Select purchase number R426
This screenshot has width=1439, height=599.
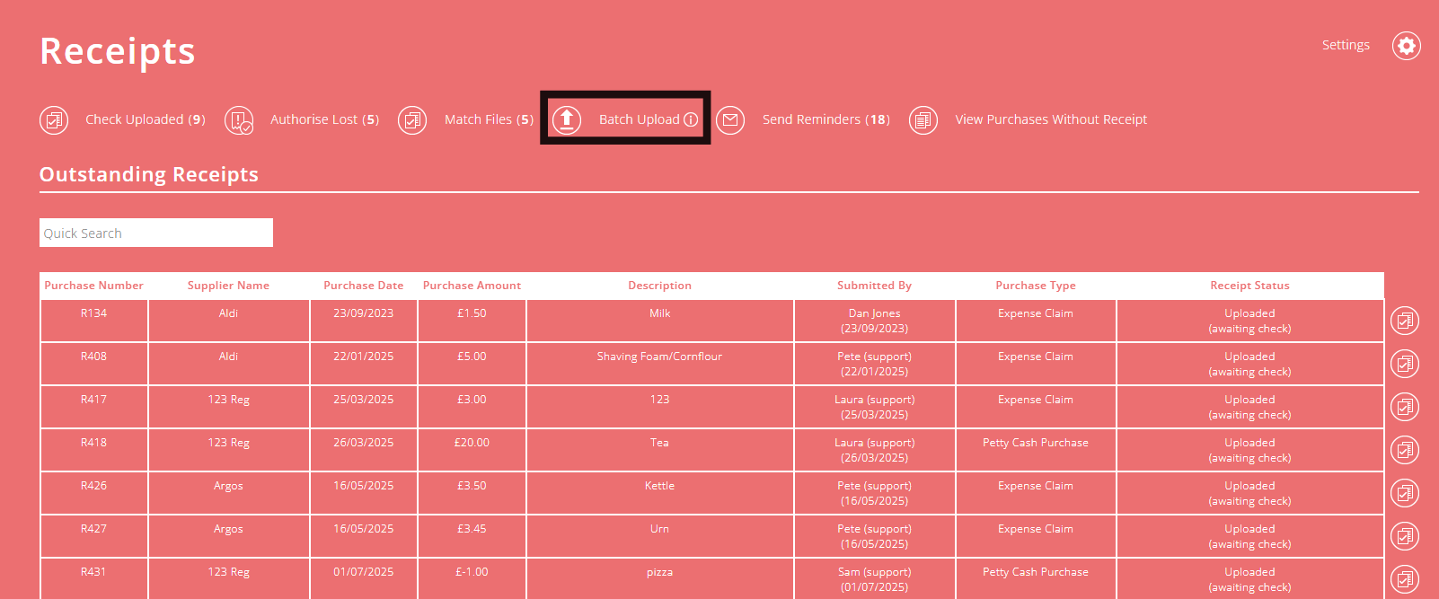tap(93, 486)
